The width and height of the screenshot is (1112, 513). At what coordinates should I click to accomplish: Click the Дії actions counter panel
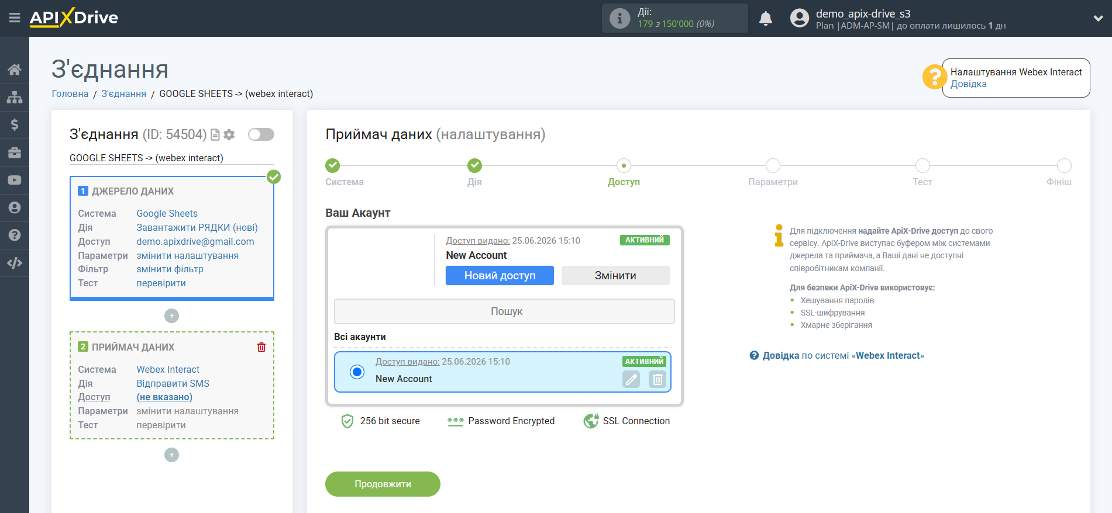675,18
